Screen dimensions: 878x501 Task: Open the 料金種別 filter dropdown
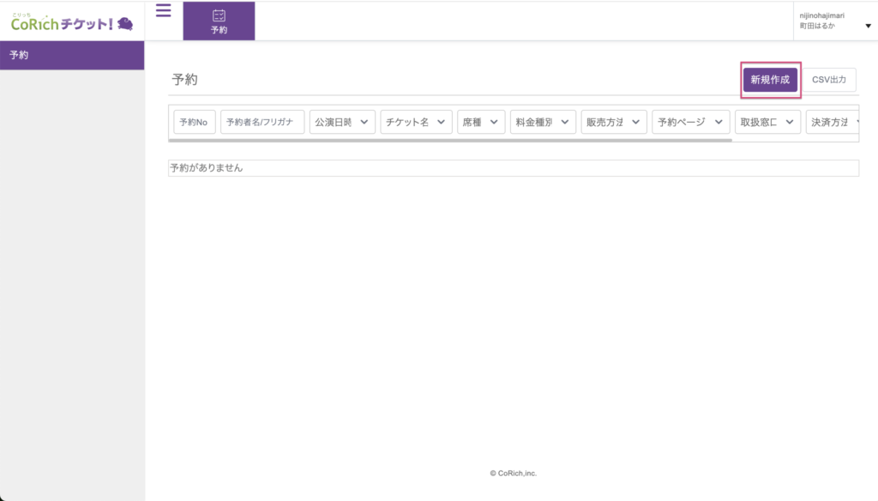pyautogui.click(x=543, y=123)
